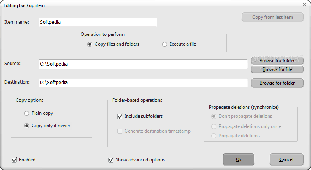The height and width of the screenshot is (170, 311).
Task: Click Browse for folder next to Source
Action: point(277,61)
